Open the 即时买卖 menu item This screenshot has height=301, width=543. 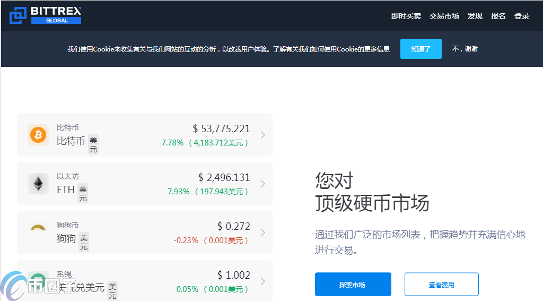pyautogui.click(x=406, y=16)
